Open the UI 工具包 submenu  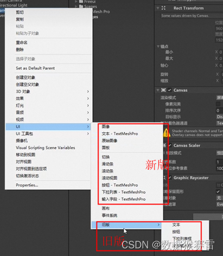(x=48, y=134)
